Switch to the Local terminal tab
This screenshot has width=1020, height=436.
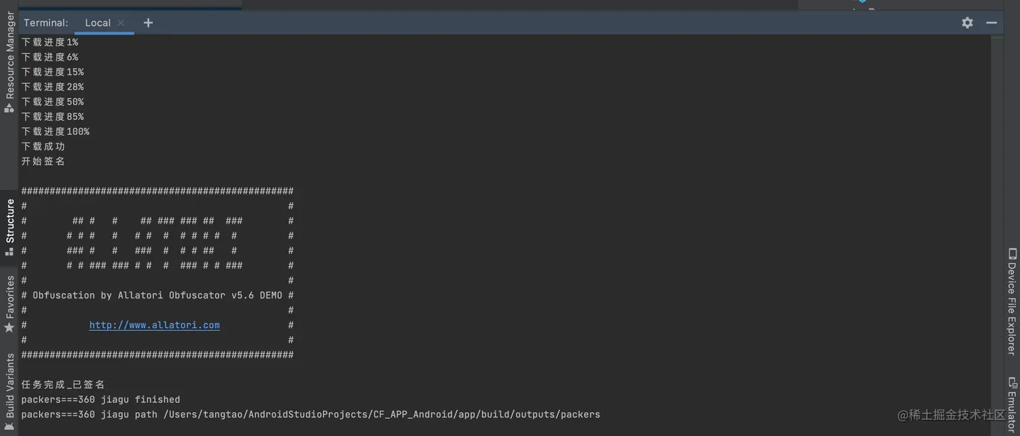[98, 23]
